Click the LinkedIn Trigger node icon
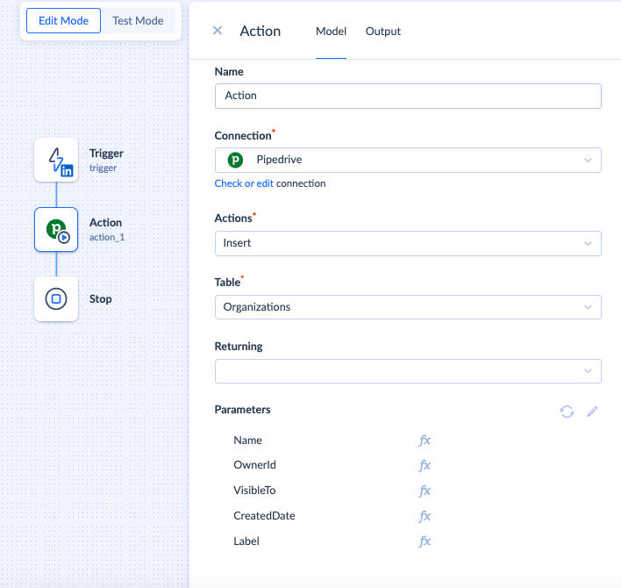The image size is (621, 588). point(56,160)
